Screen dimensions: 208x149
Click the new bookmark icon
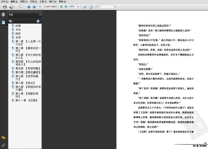38,21
